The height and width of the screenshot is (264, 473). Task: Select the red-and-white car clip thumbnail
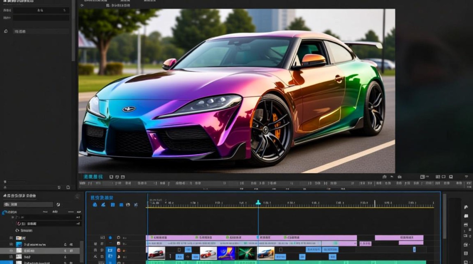(208, 253)
